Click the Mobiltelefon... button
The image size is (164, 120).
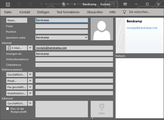(17, 93)
